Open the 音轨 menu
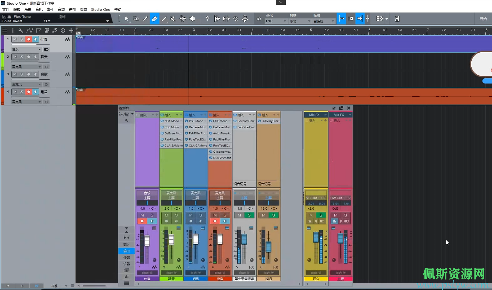This screenshot has width=492, height=290. coord(39,10)
